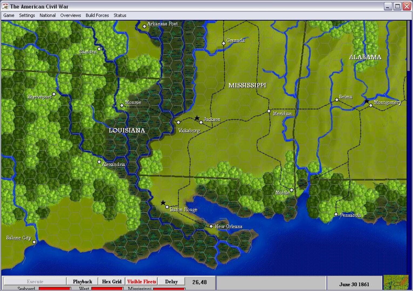The width and height of the screenshot is (413, 291).
Task: Toggle the Delay setting
Action: 171,281
